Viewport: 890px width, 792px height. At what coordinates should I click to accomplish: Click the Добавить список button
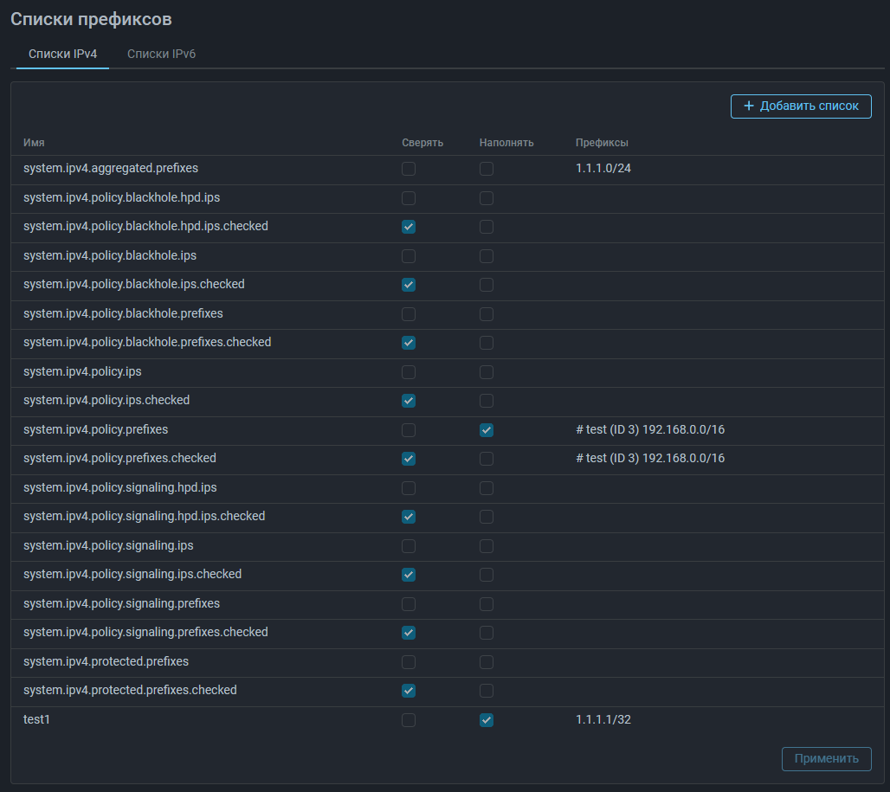click(801, 106)
